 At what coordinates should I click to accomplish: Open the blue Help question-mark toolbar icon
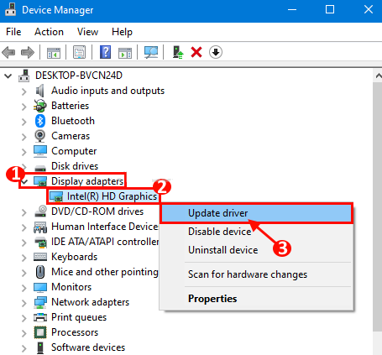click(x=105, y=52)
